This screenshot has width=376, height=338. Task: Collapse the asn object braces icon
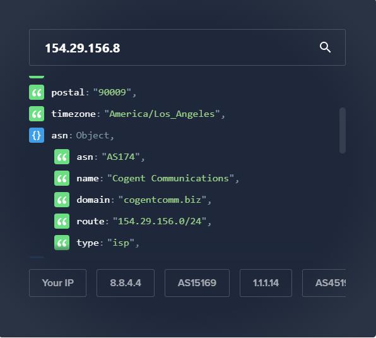37,135
